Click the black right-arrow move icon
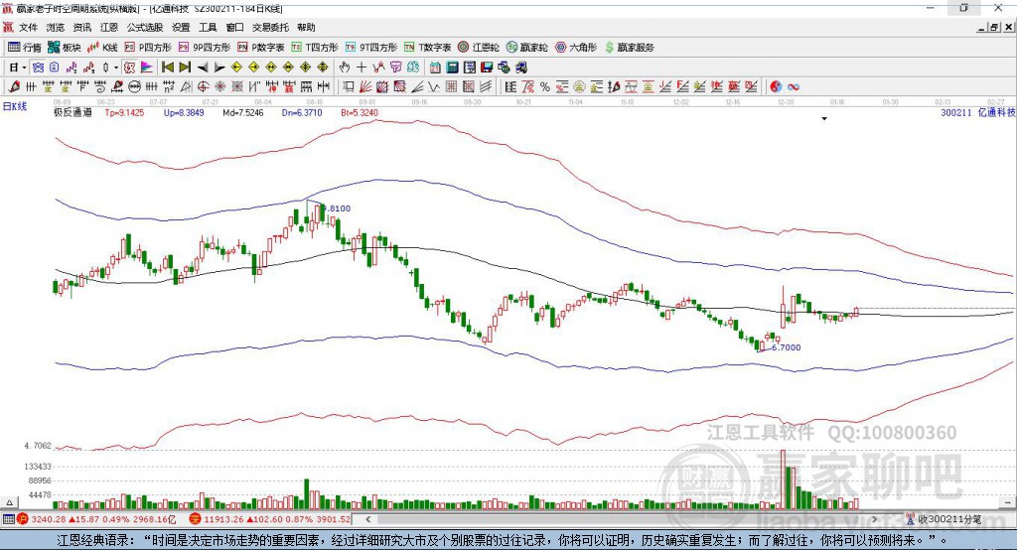This screenshot has height=550, width=1017. pos(219,68)
